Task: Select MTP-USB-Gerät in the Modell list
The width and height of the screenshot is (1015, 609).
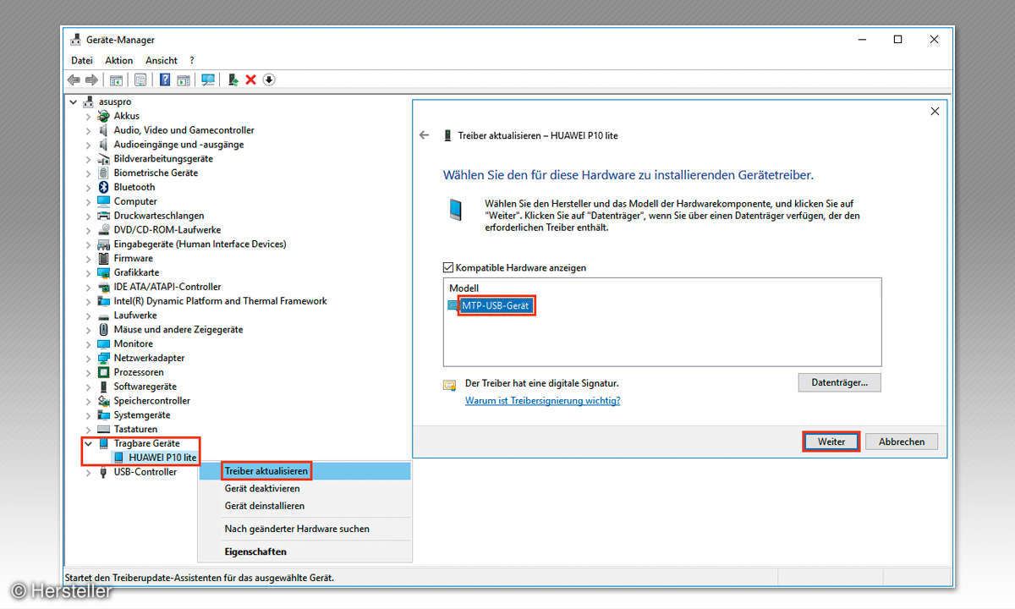Action: [x=497, y=305]
